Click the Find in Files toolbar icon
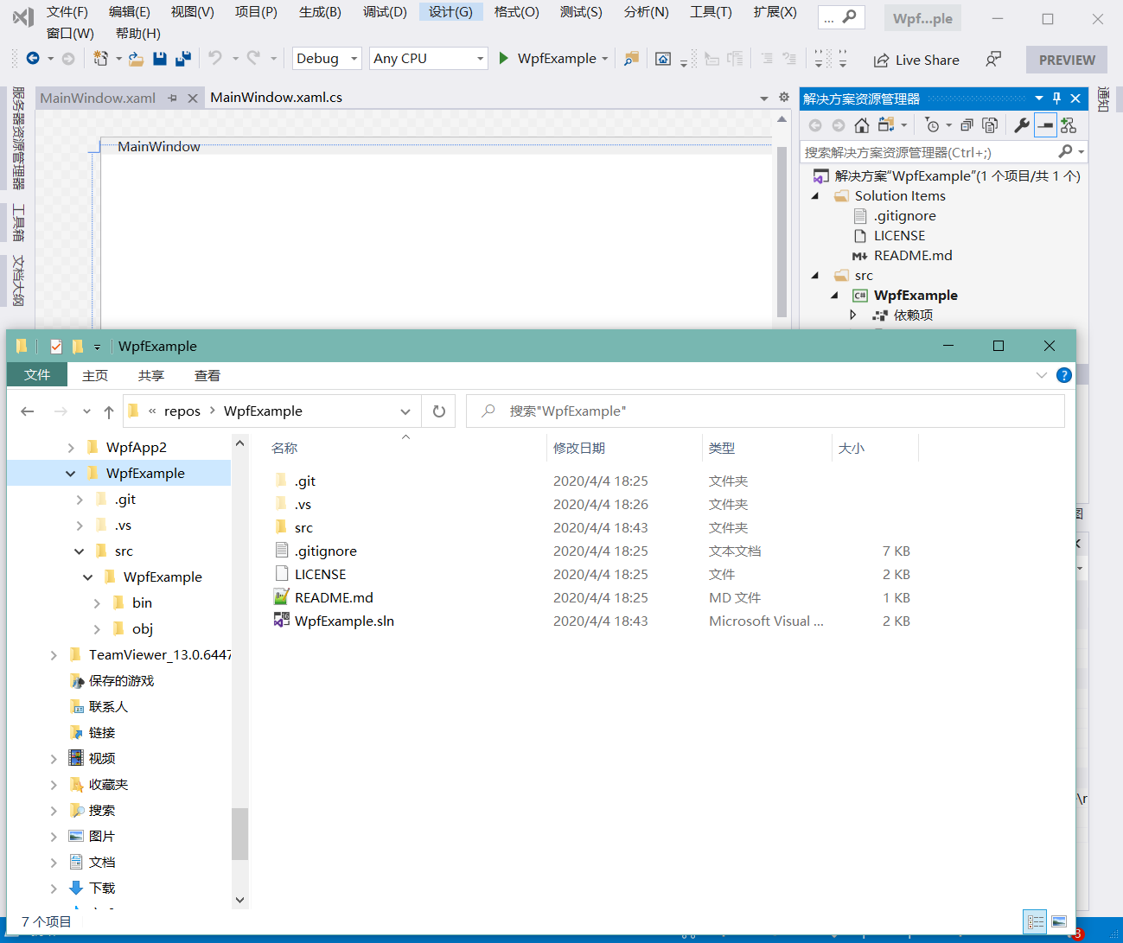Viewport: 1123px width, 943px height. click(x=631, y=59)
